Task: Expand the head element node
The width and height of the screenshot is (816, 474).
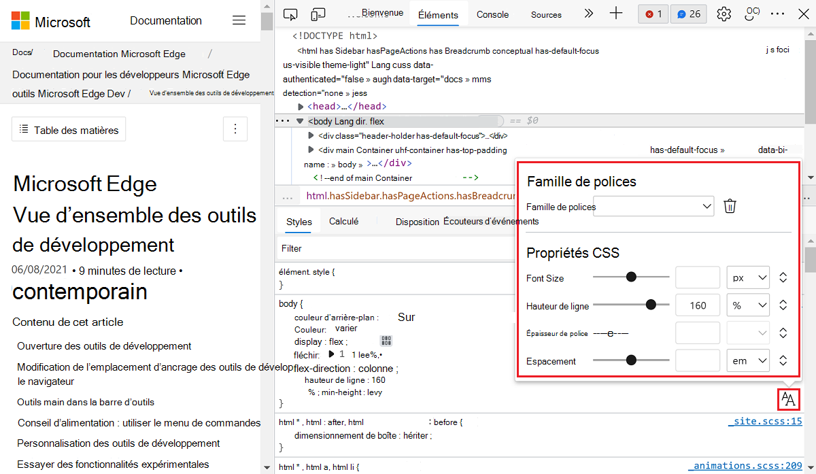Action: pyautogui.click(x=301, y=107)
